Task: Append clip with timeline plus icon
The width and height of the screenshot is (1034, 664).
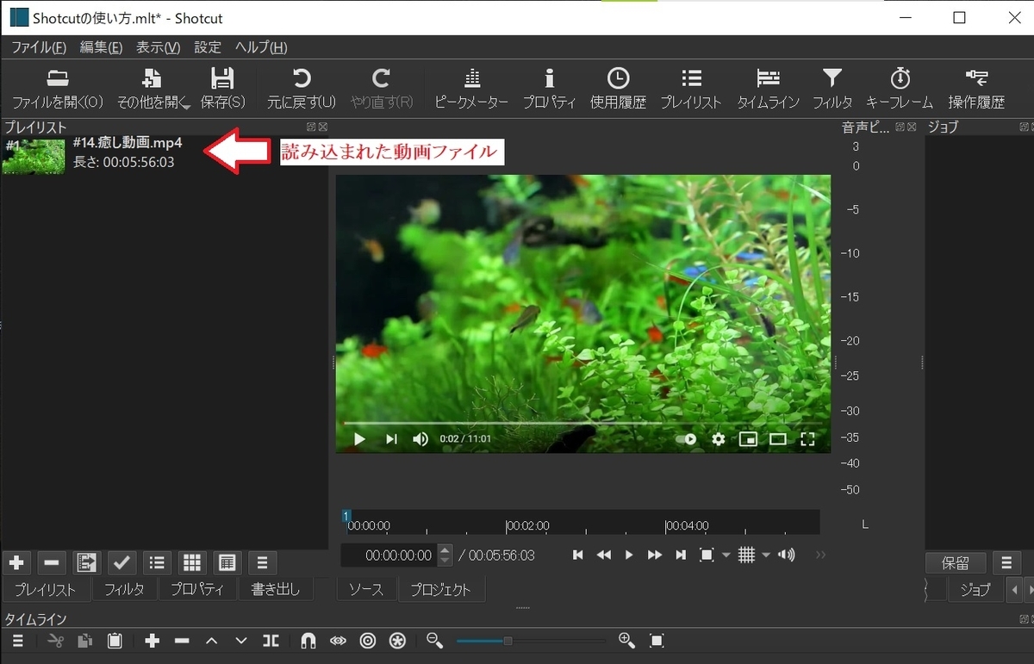Action: (153, 641)
